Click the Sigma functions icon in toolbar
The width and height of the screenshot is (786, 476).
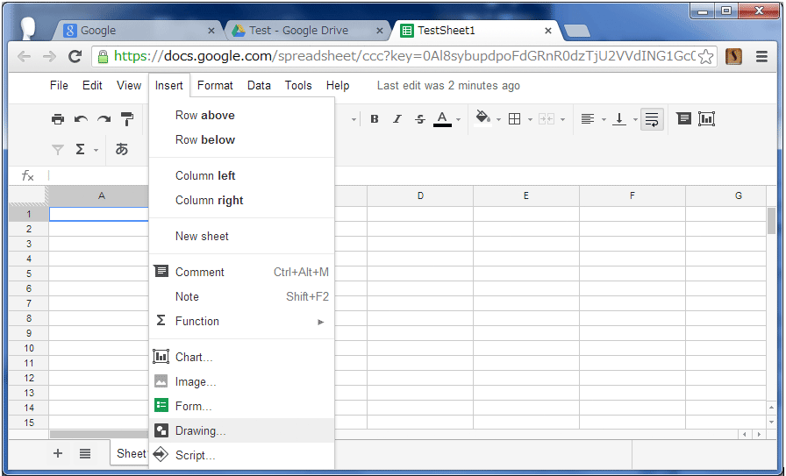pos(80,149)
